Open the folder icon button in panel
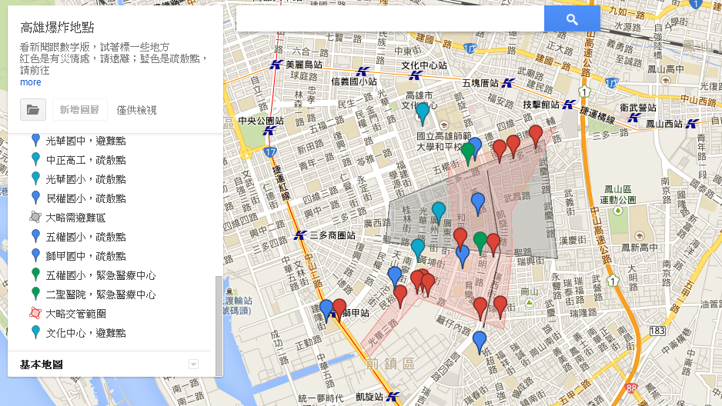 coord(32,110)
